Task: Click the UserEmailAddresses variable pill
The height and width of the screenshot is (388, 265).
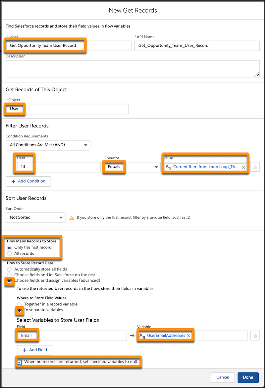Action: [166, 336]
